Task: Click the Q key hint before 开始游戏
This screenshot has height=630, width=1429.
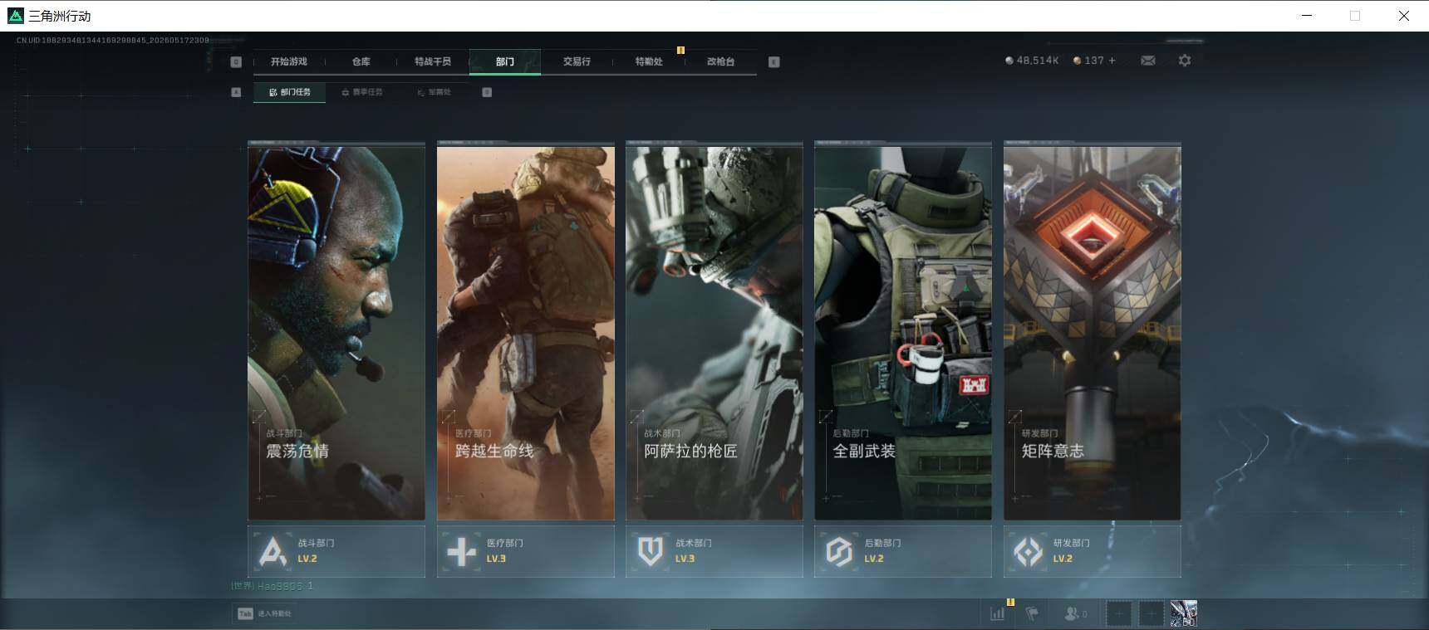Action: (x=236, y=61)
